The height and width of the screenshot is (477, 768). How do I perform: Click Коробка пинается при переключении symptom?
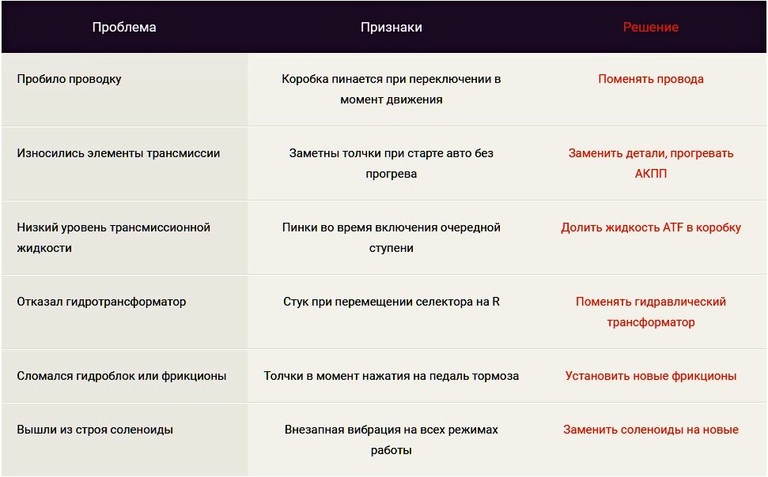[391, 89]
